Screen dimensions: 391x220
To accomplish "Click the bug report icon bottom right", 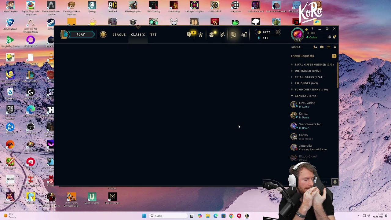I will pyautogui.click(x=335, y=182).
